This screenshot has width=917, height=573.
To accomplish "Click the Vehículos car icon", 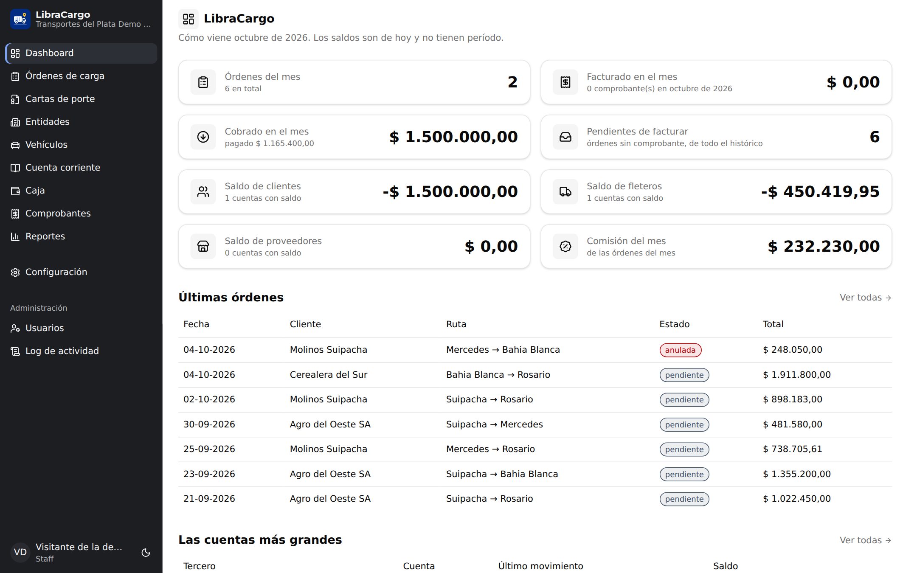I will [15, 145].
